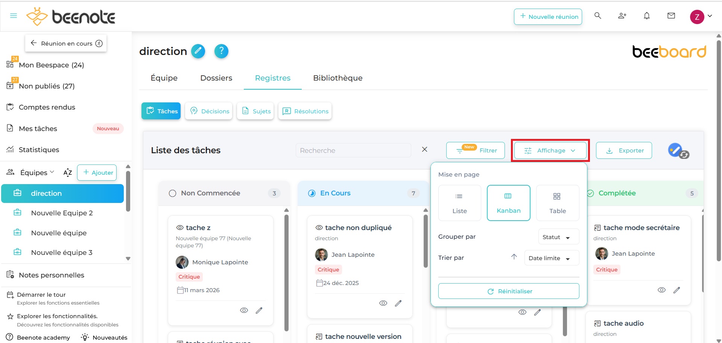The image size is (722, 343).
Task: Click the Nouvelle réunion button
Action: tap(548, 17)
